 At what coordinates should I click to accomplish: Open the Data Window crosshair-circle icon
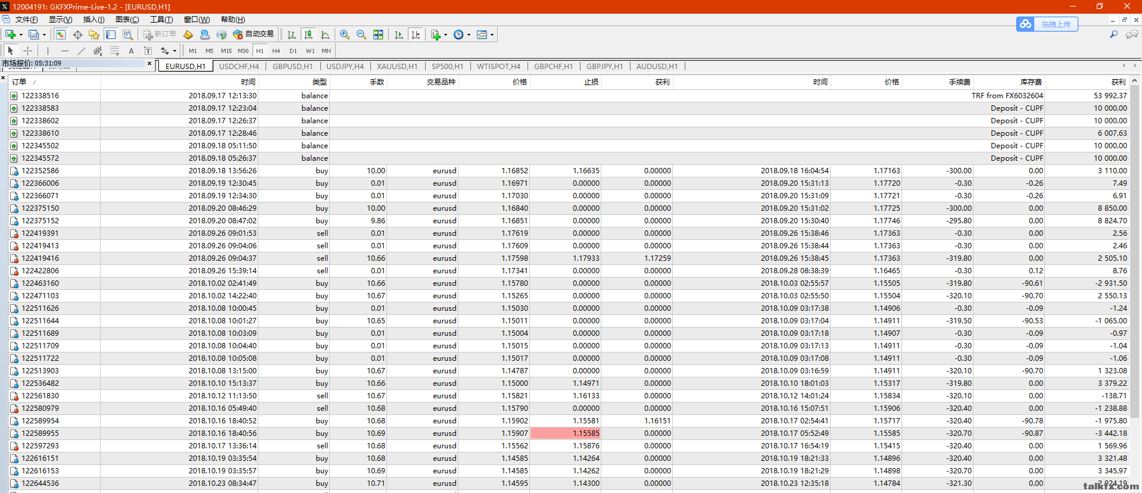tap(77, 35)
